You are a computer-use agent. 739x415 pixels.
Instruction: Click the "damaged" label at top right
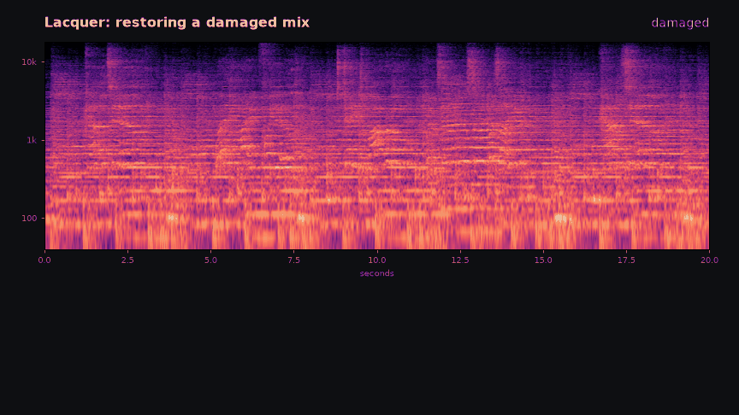(x=680, y=22)
